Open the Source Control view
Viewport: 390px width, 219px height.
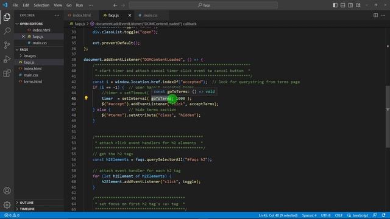(x=7, y=45)
